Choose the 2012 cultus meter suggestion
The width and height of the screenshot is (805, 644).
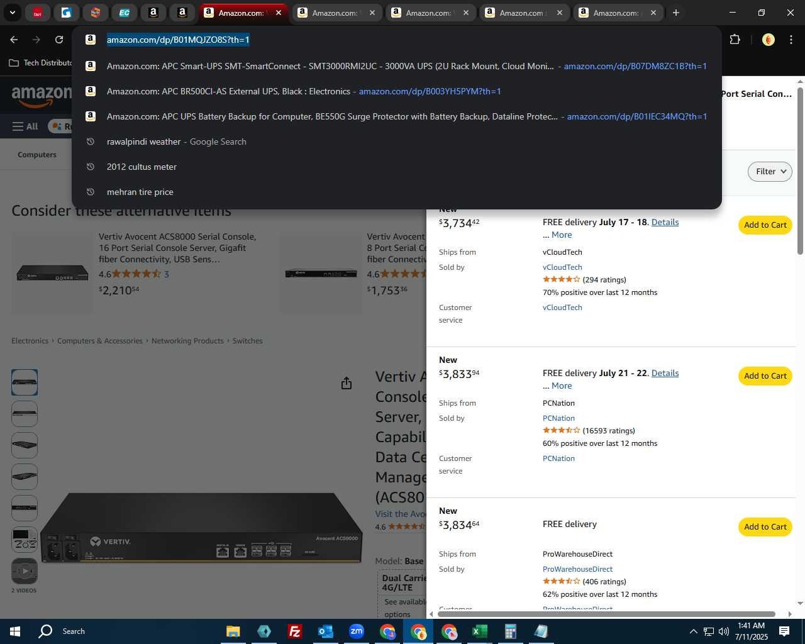[397, 167]
